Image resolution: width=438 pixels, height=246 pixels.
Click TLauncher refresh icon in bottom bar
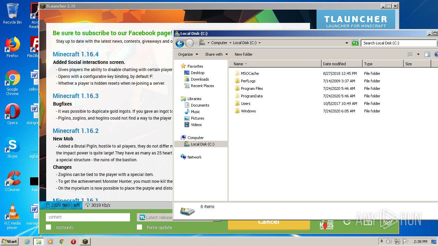point(347,222)
